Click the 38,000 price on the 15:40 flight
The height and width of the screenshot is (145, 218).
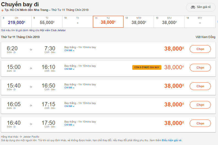click(173, 86)
